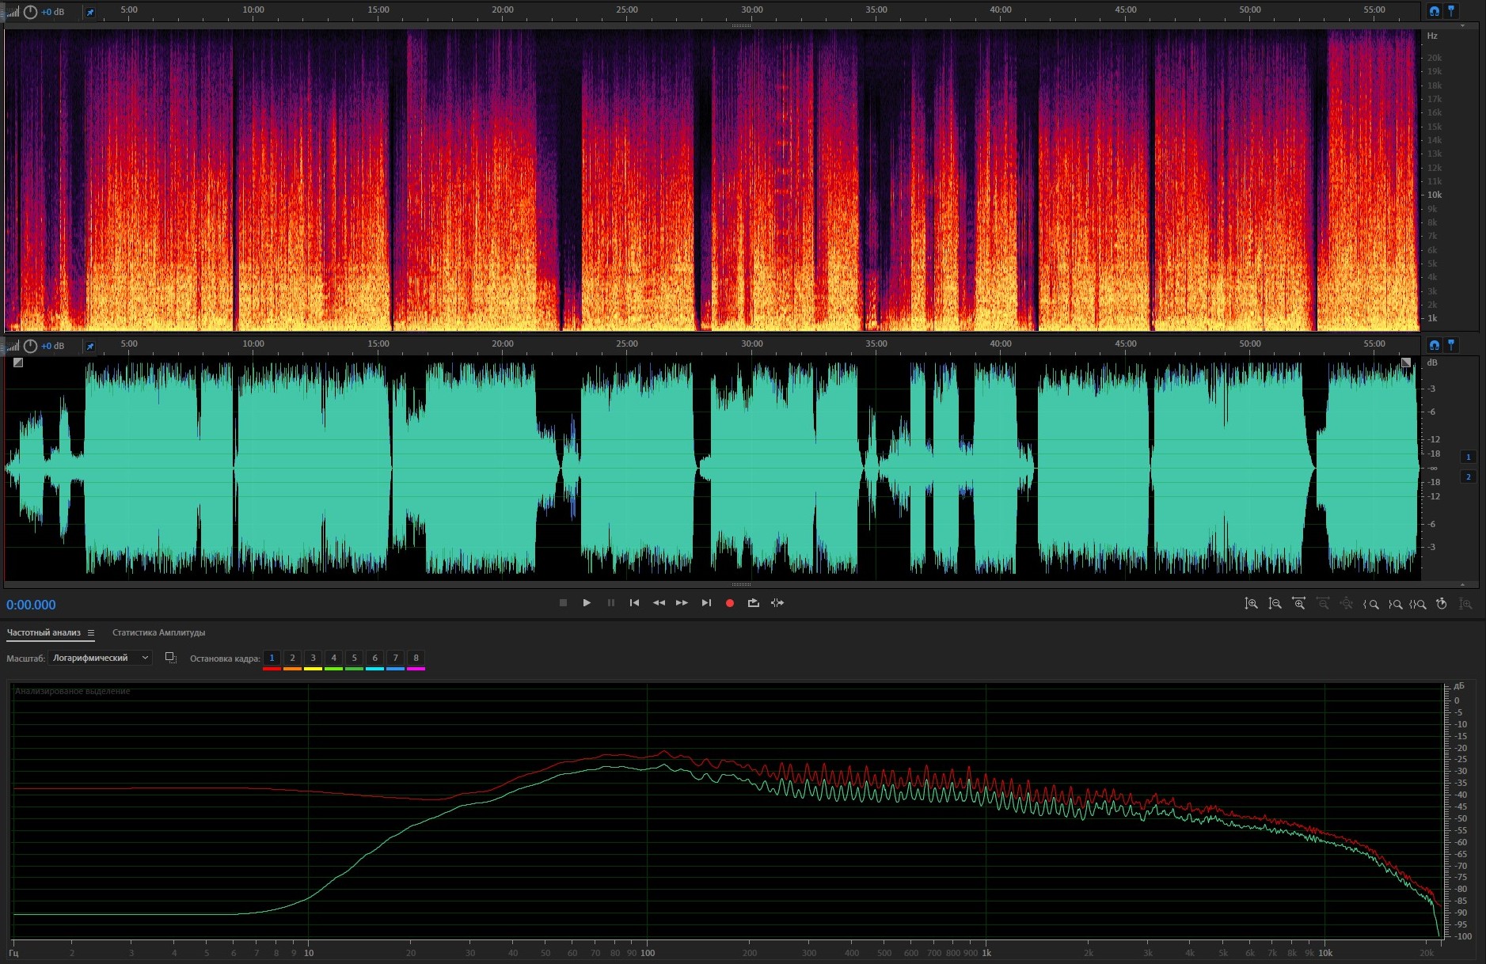This screenshot has height=964, width=1486.
Task: Select the Частотный анализ tab
Action: click(44, 632)
